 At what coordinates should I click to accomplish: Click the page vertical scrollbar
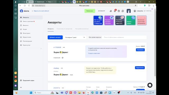coord(155,43)
